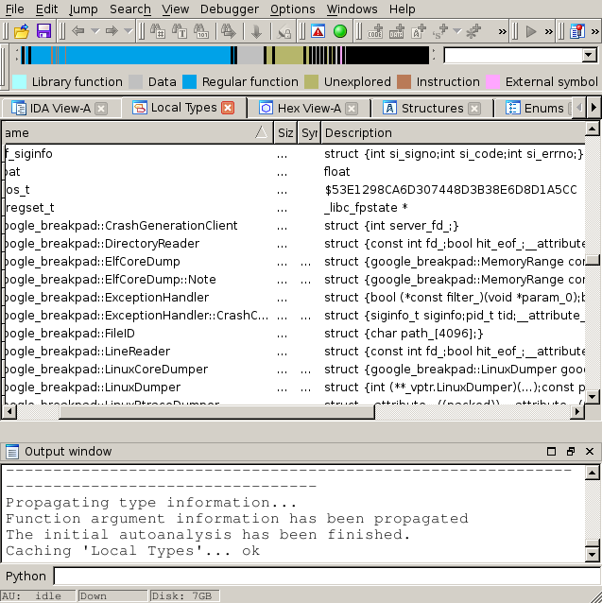
Task: Click Regular function blue legend swatch
Action: click(x=190, y=82)
